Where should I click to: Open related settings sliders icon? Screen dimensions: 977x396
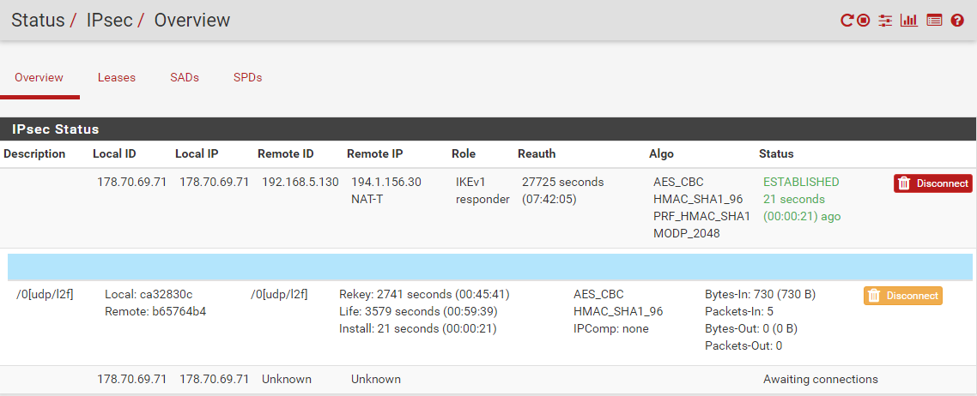click(886, 21)
